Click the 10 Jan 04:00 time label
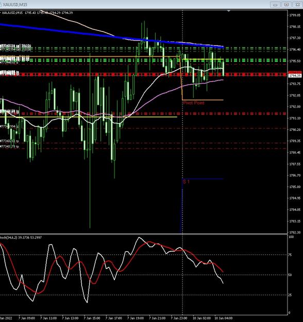Screen dimensions: 303x322 [x=224, y=318]
